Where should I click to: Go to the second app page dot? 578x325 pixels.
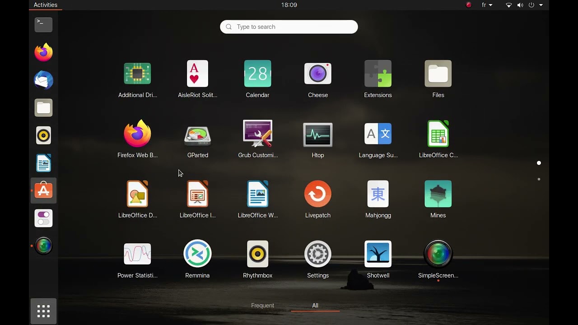click(x=539, y=179)
